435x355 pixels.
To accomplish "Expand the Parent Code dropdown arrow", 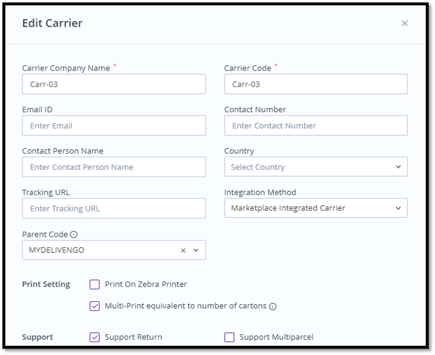I will (196, 250).
